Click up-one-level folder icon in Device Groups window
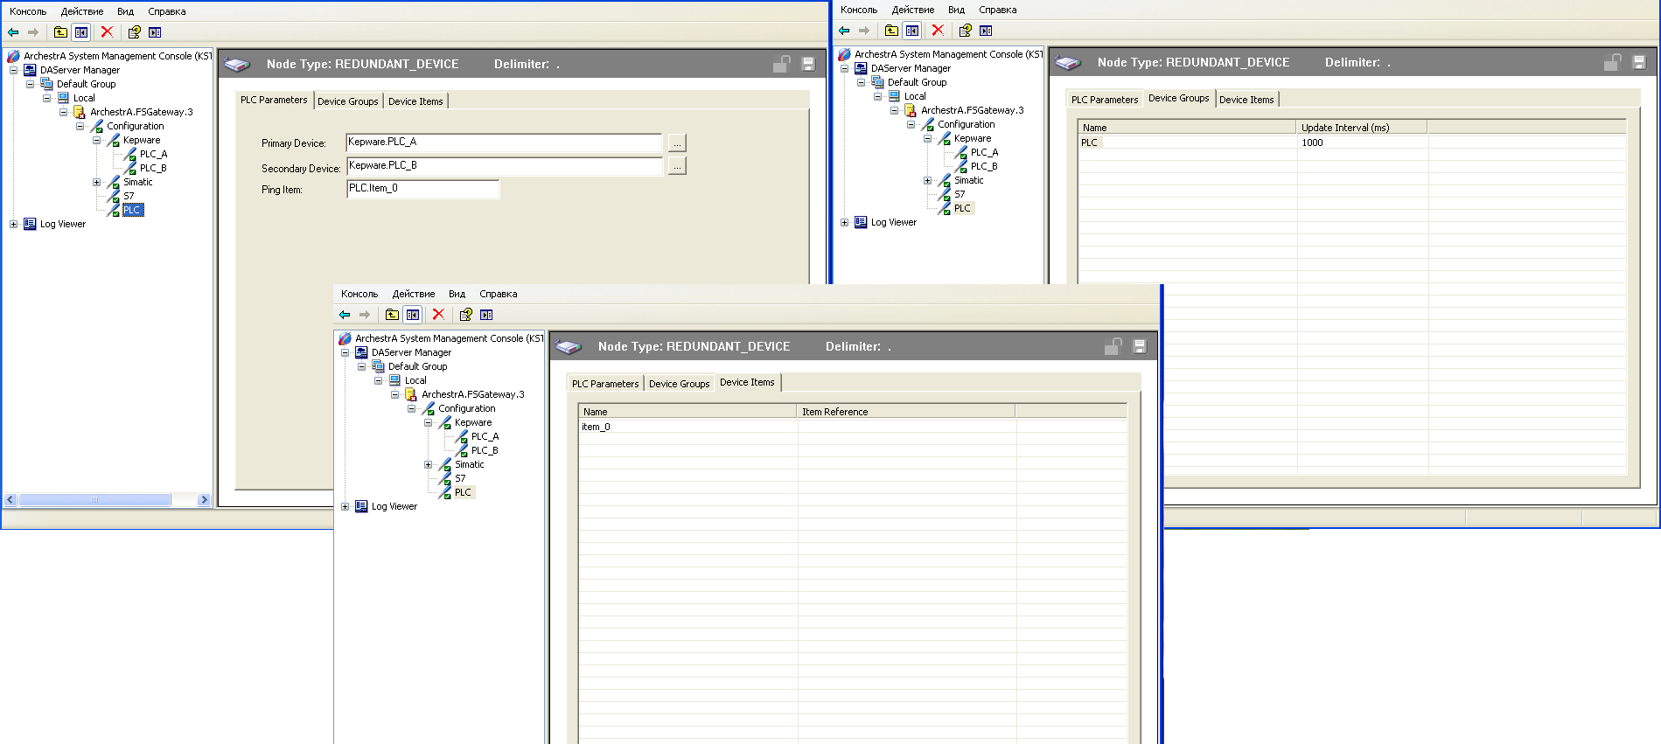1661x744 pixels. (x=891, y=31)
